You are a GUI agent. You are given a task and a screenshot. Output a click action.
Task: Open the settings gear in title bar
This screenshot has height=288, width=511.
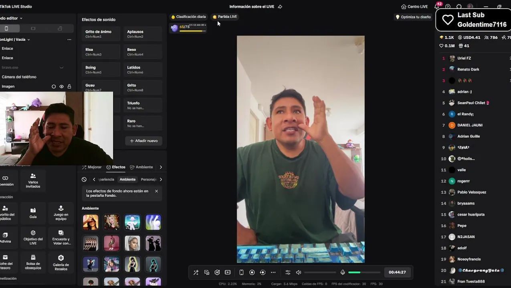(x=459, y=7)
